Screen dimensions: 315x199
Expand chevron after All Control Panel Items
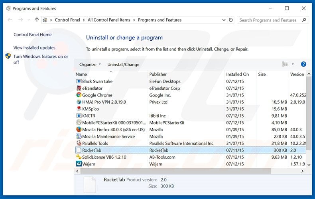pyautogui.click(x=134, y=20)
